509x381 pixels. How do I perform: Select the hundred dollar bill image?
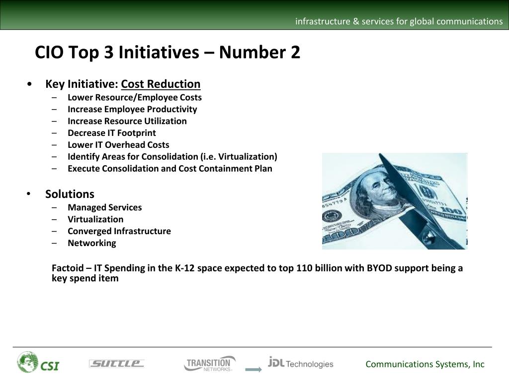[x=394, y=201]
